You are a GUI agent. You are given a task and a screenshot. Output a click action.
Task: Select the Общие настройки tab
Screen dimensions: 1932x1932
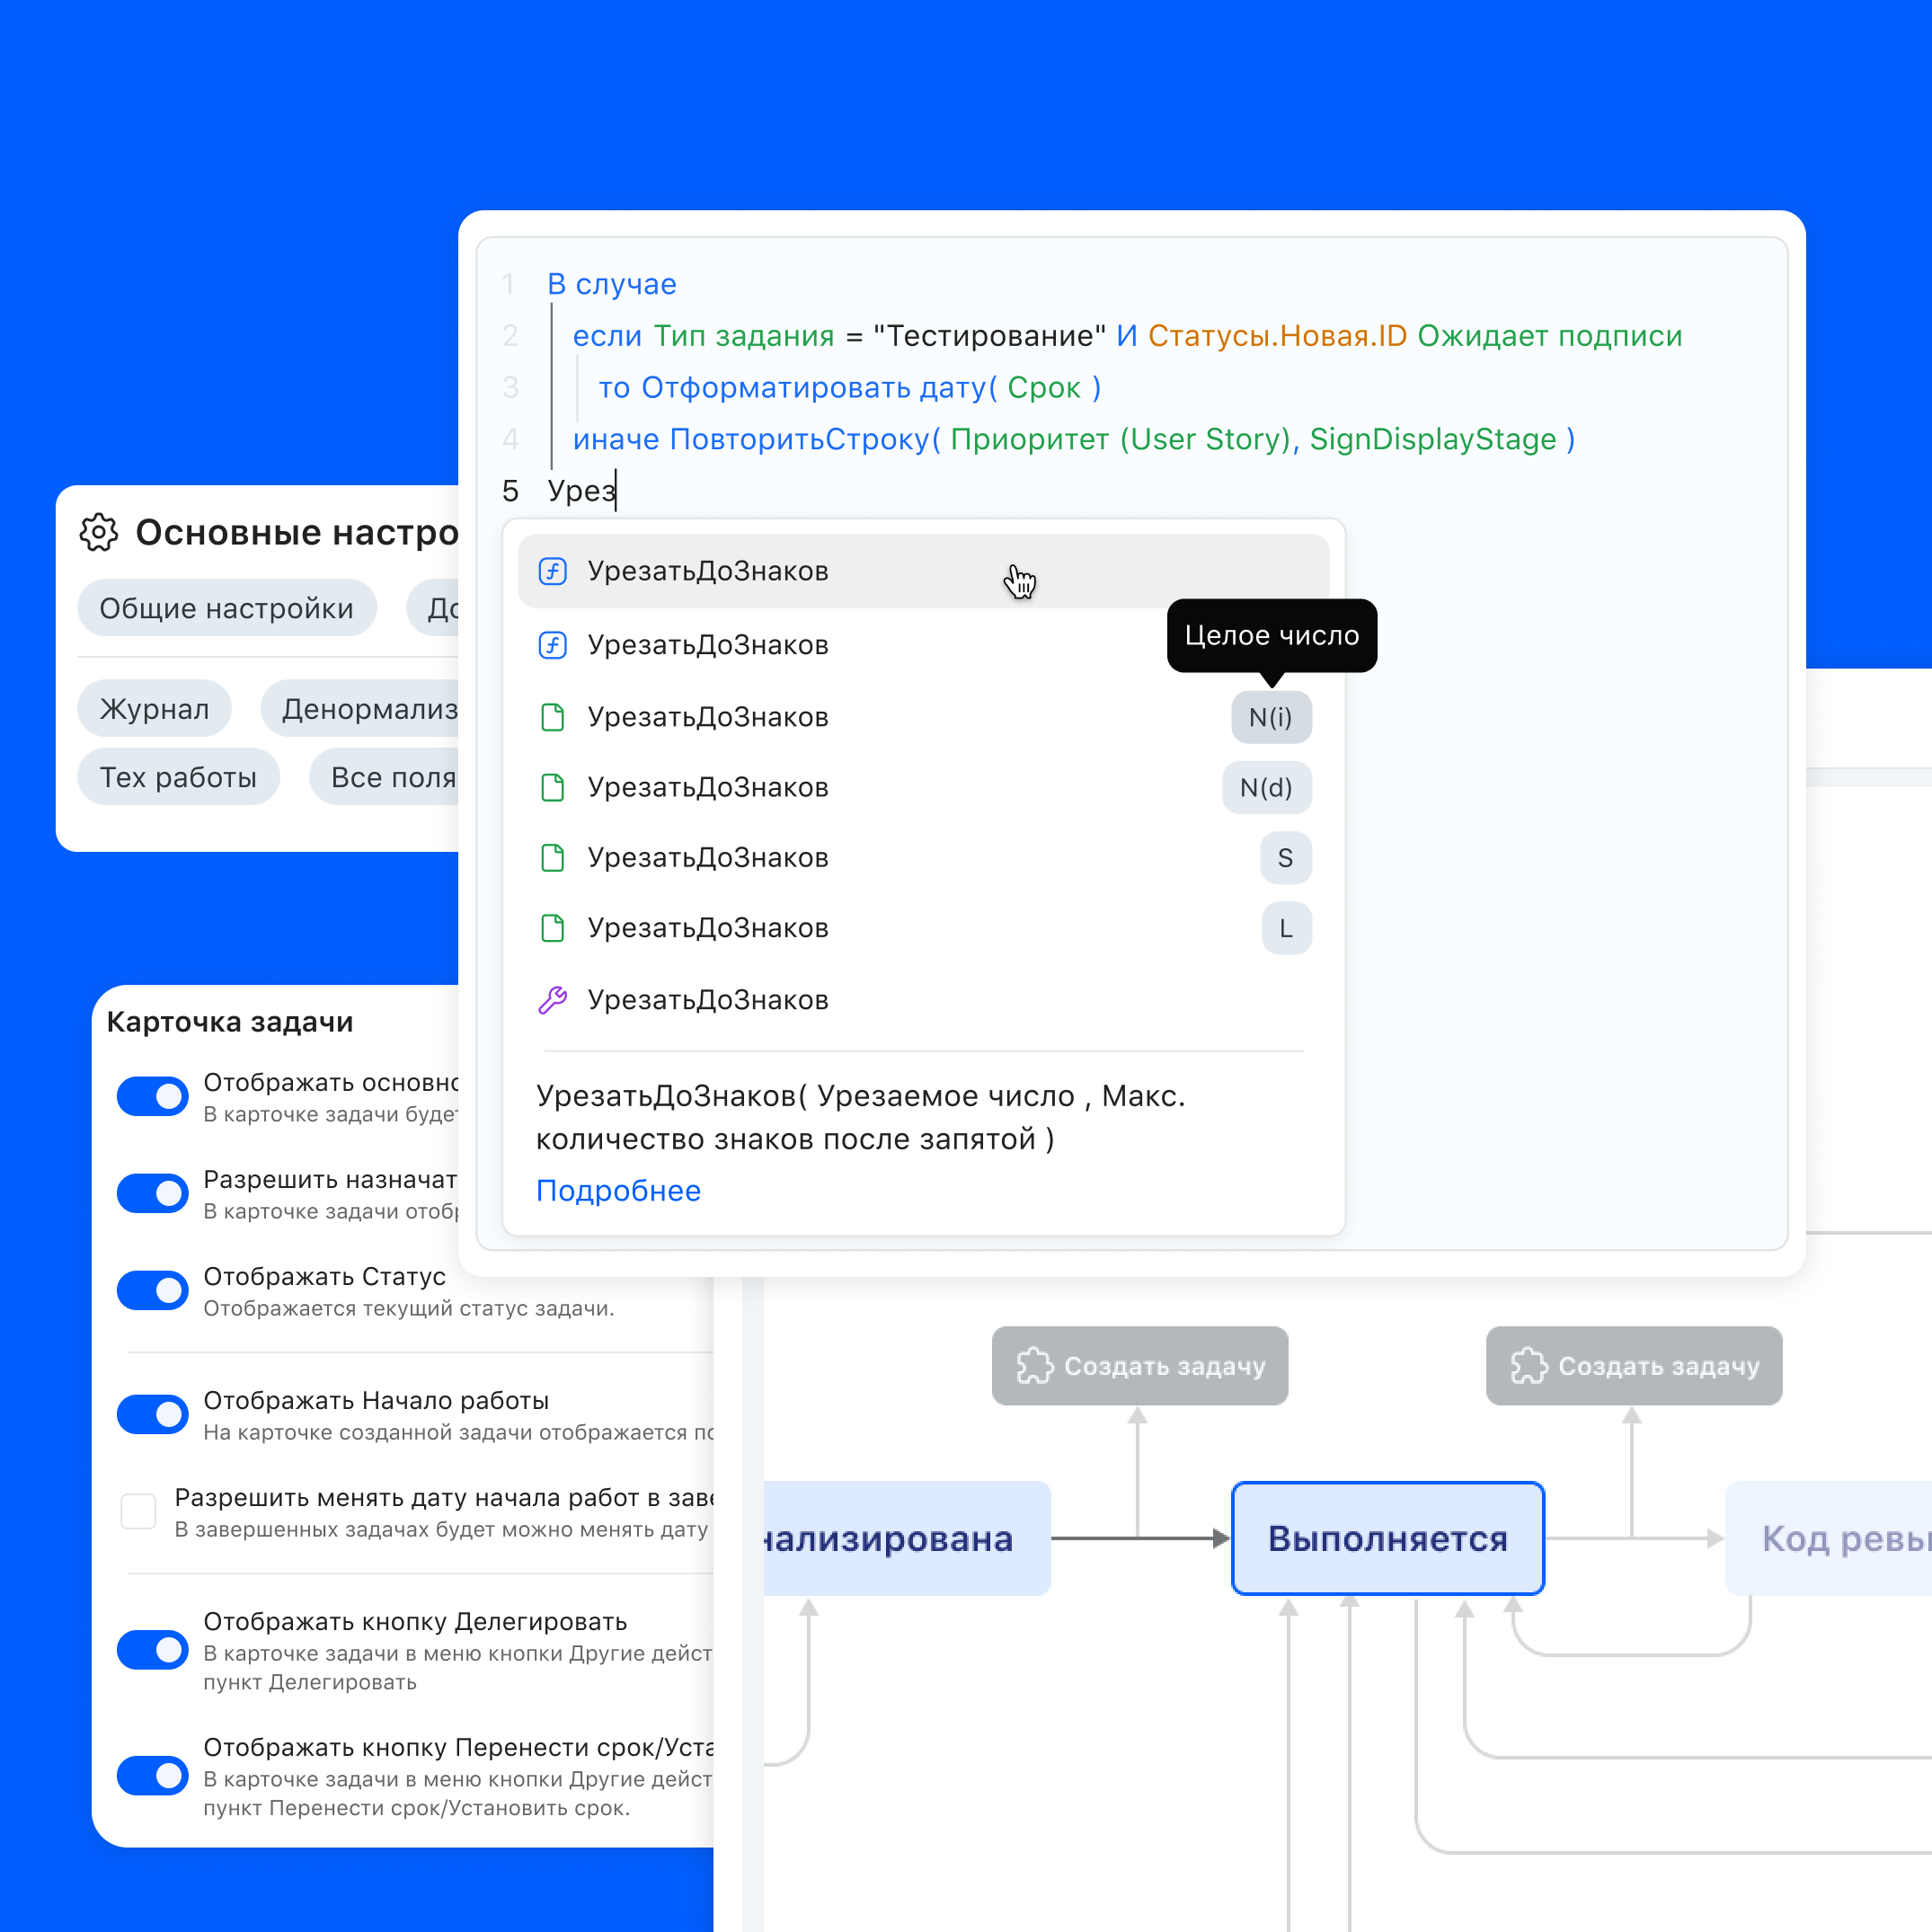click(x=226, y=608)
